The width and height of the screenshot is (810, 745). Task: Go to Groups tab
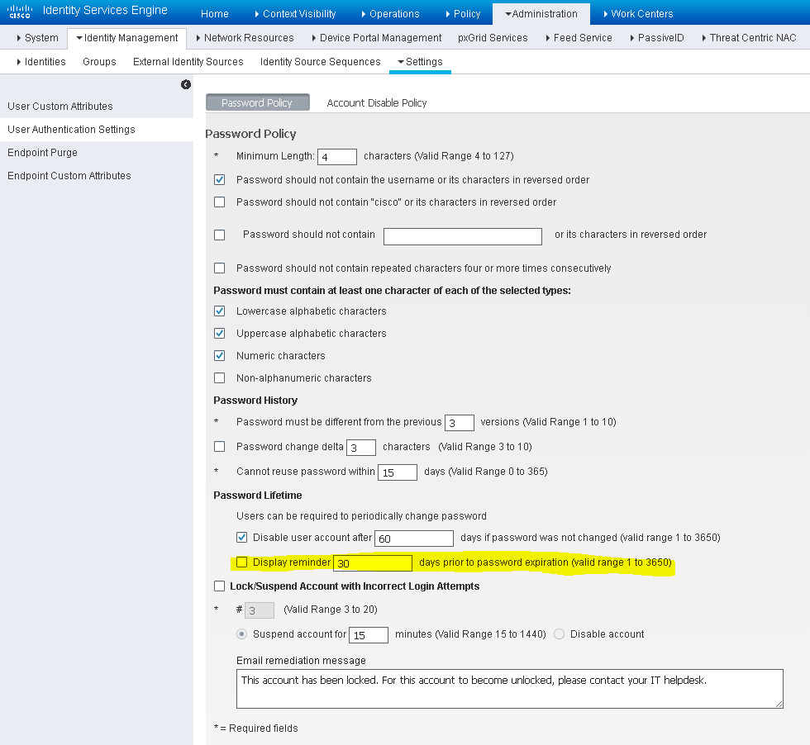tap(99, 61)
